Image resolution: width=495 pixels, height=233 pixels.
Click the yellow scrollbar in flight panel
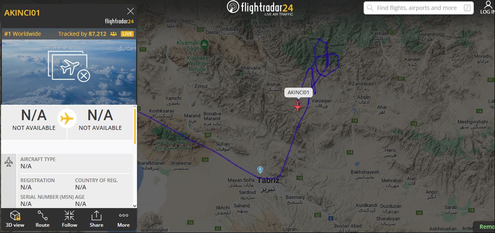pyautogui.click(x=135, y=126)
